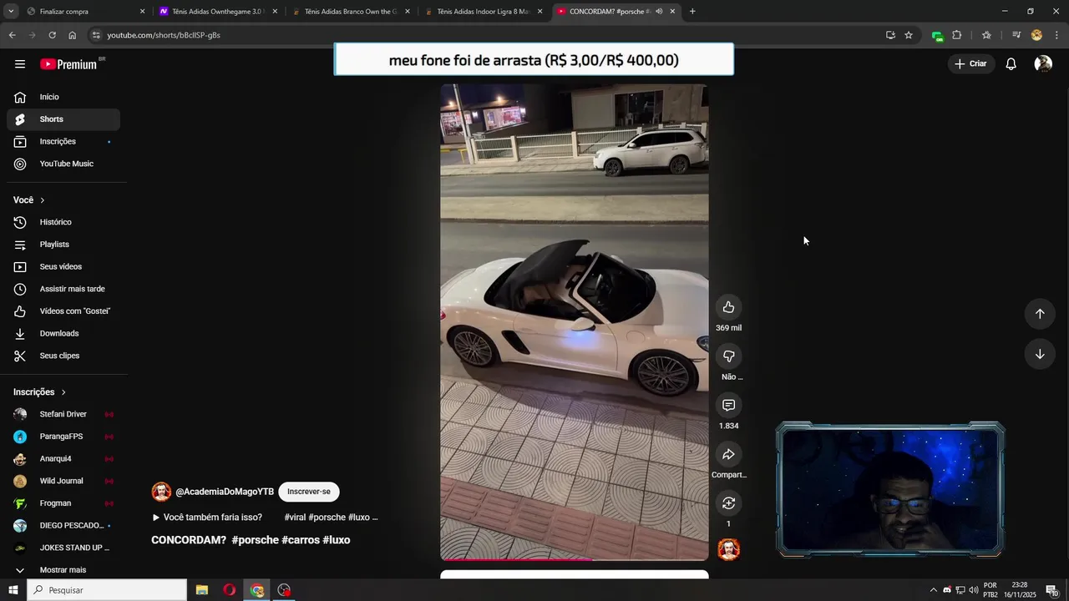Open Inscrições in sidebar menu
The height and width of the screenshot is (601, 1069).
coord(63,142)
